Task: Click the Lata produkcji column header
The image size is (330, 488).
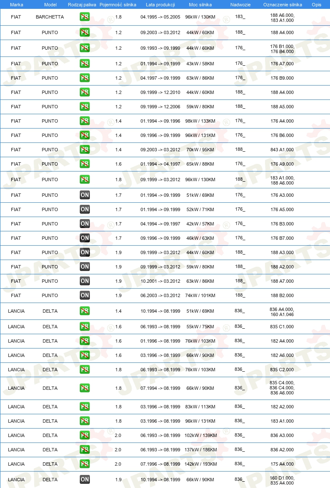Action: point(160,5)
